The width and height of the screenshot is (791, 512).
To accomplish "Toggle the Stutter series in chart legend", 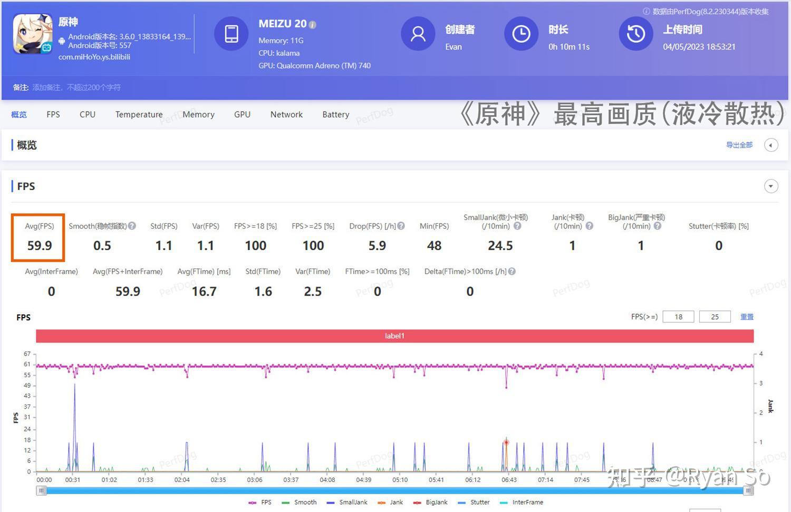I will [474, 502].
